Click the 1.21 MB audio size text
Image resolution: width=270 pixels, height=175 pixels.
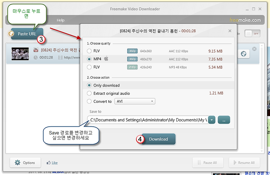pos(216,93)
